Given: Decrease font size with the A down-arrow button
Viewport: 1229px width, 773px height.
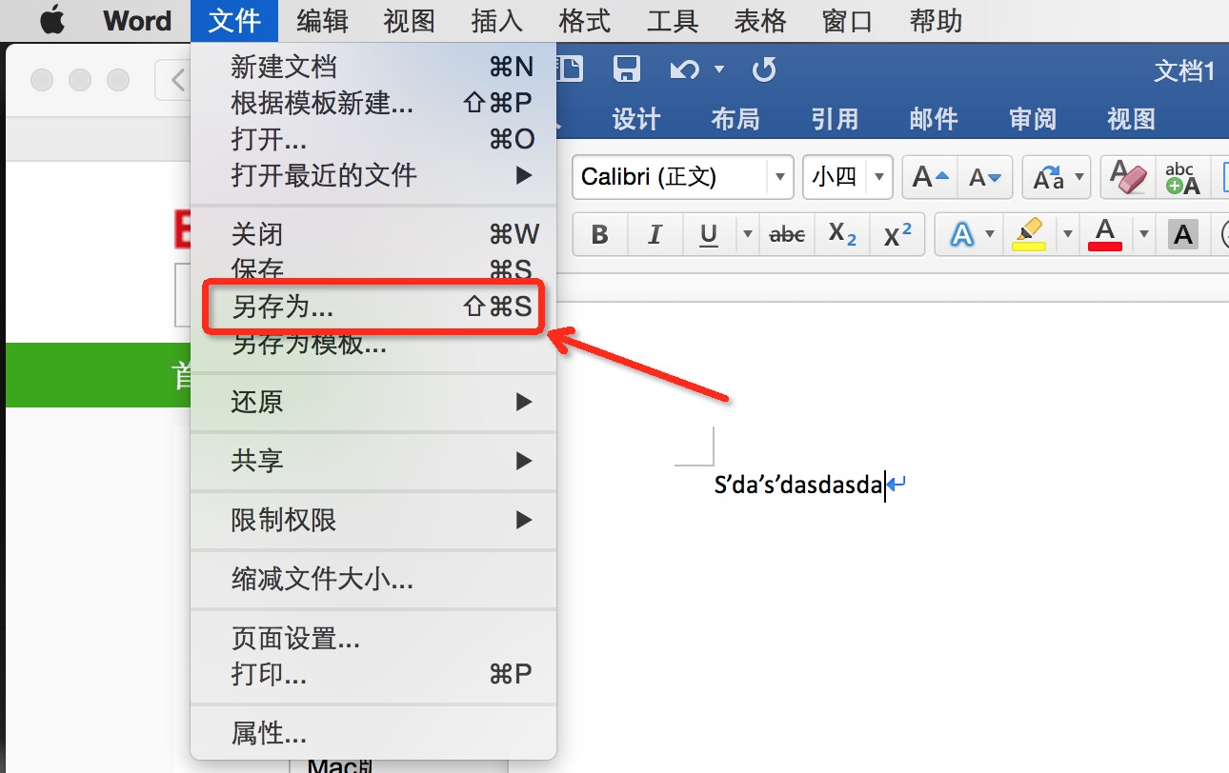Looking at the screenshot, I should point(984,177).
